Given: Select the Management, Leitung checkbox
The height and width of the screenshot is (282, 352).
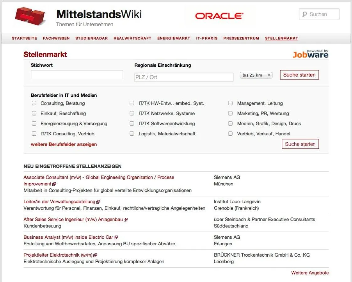Looking at the screenshot, I should pos(230,103).
